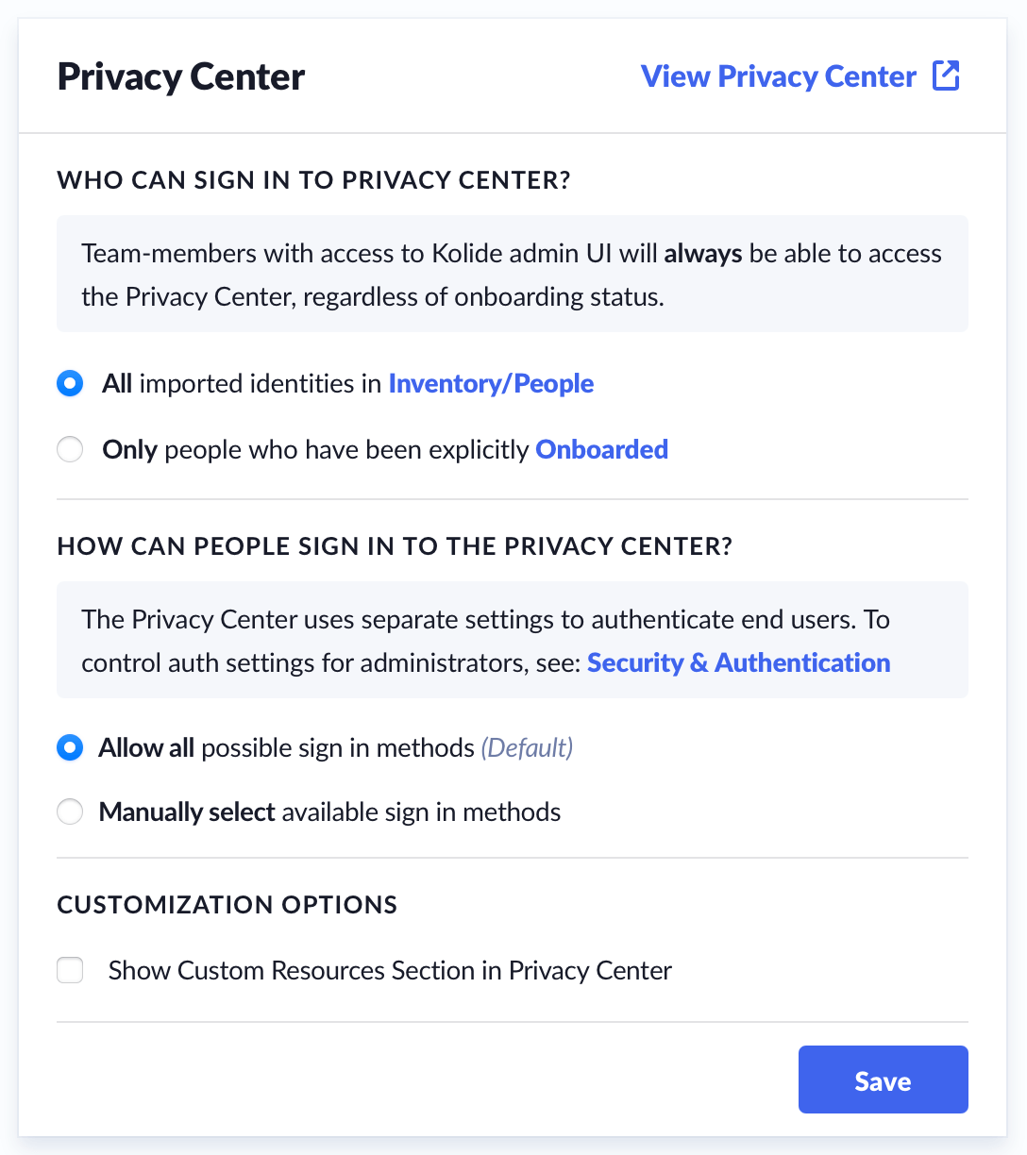Click the external link icon beside View Privacy Center
The width and height of the screenshot is (1027, 1155).
pyautogui.click(x=946, y=75)
